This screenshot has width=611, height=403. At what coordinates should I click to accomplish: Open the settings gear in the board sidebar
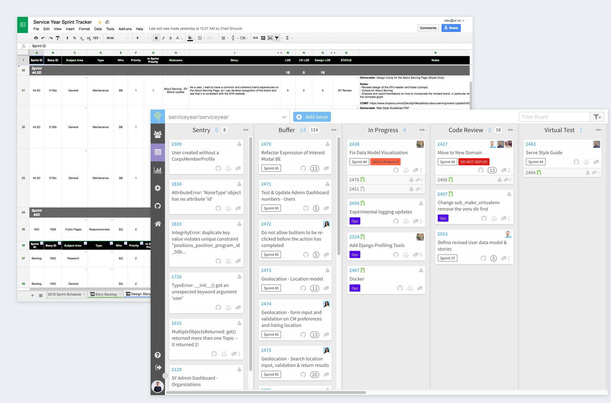click(158, 188)
